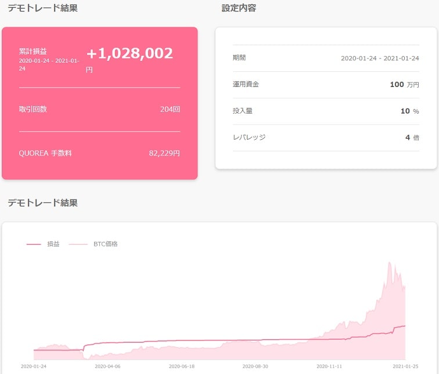
Task: Click the 取引回数 label
Action: click(33, 109)
